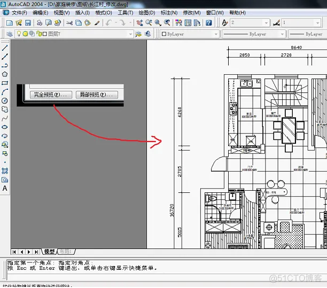The image size is (327, 288).
Task: Select the Circle tool
Action: point(5,100)
